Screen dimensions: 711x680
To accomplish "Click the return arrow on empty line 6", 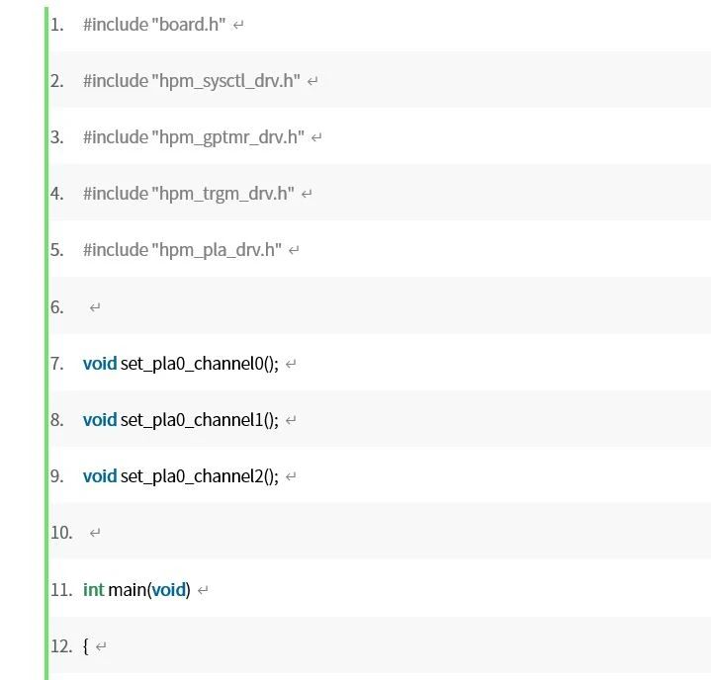I will click(95, 307).
